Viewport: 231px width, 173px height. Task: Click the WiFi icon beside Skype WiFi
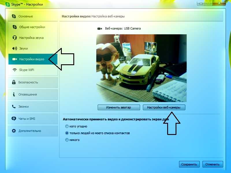(14, 70)
